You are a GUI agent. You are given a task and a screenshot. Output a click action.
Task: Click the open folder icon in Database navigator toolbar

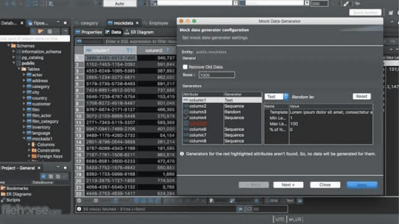point(40,31)
